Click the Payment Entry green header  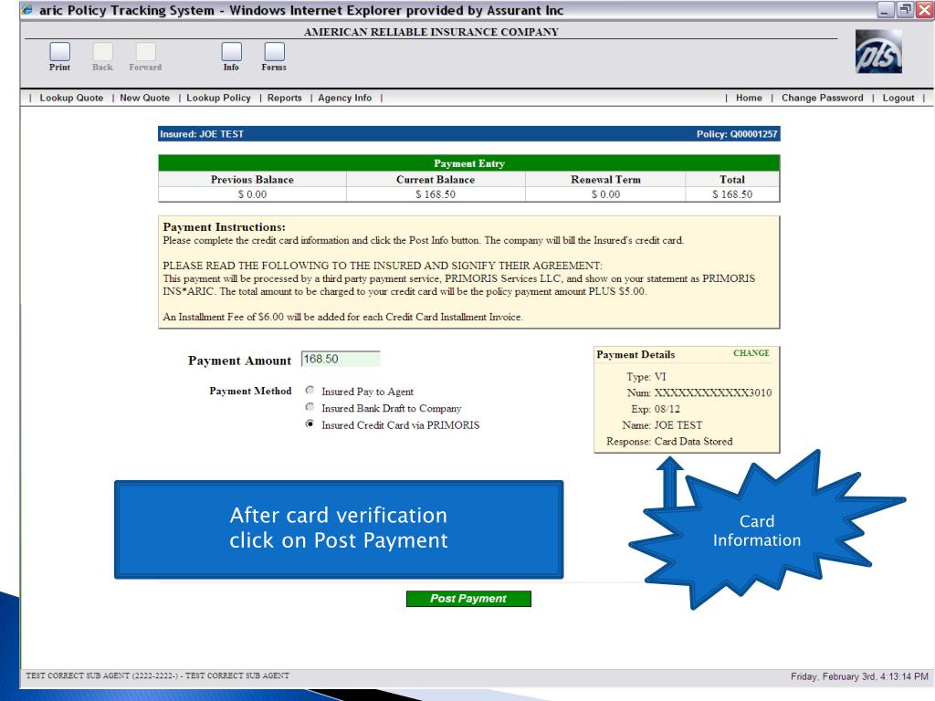click(x=468, y=163)
